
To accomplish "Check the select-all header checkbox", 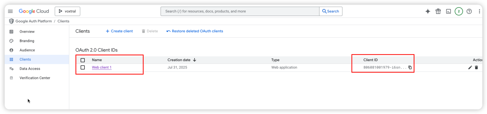I will coord(83,60).
